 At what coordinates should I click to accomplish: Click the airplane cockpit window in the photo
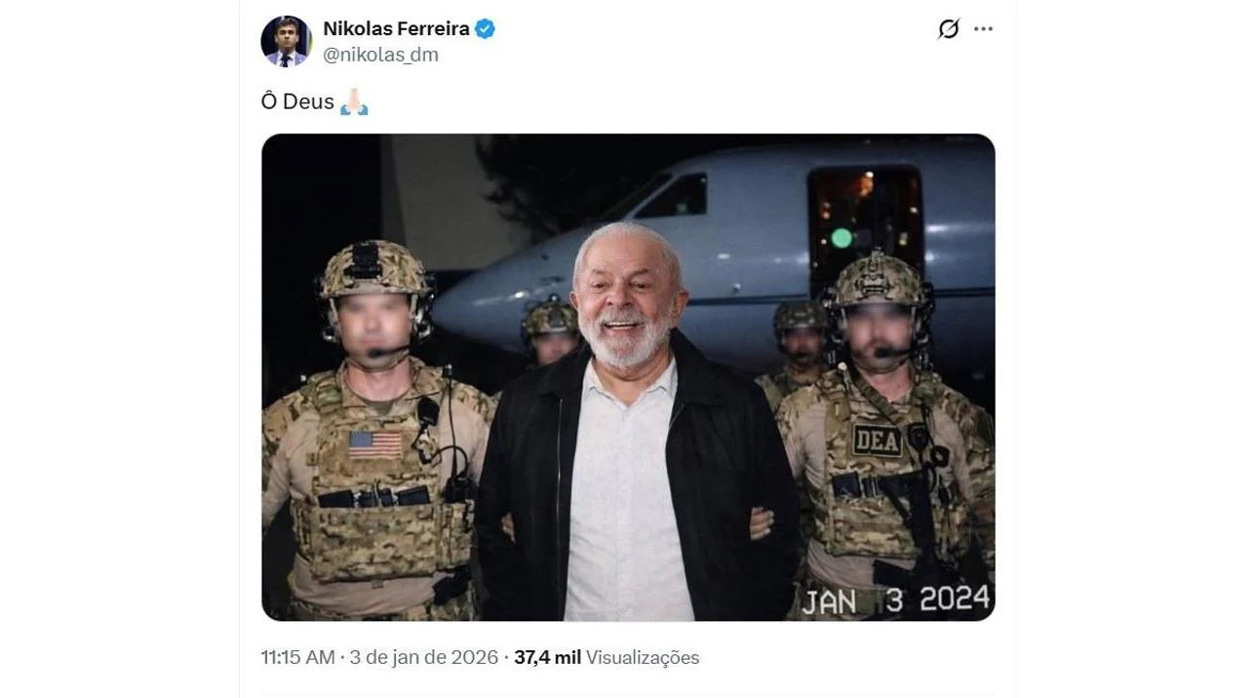(x=672, y=196)
